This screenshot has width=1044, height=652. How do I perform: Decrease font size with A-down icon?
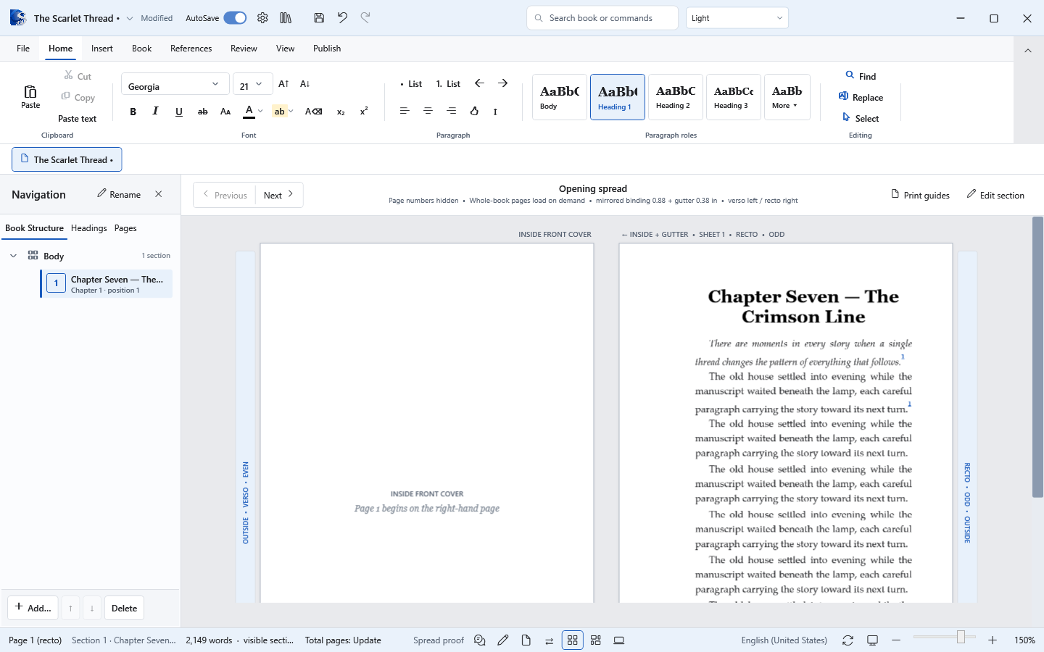pos(305,84)
